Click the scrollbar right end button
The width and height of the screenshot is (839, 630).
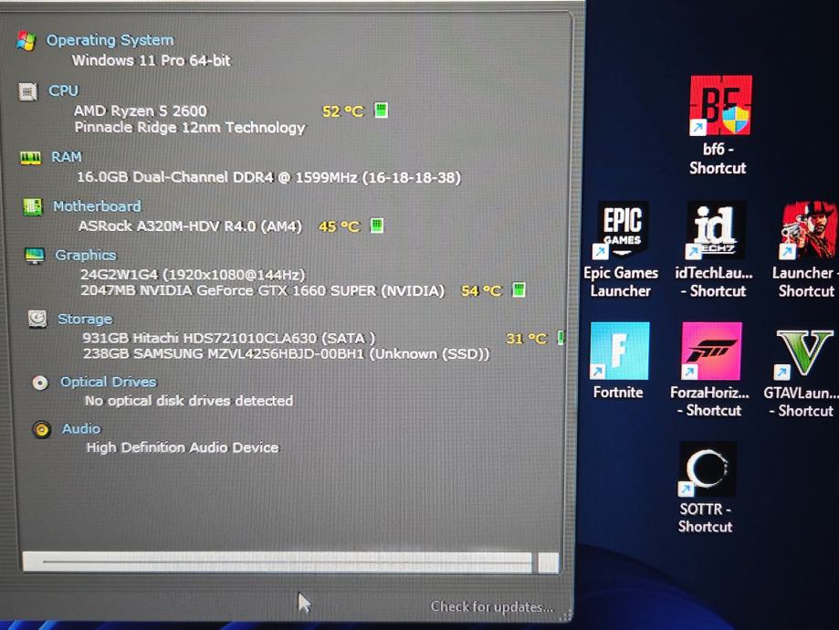point(548,563)
